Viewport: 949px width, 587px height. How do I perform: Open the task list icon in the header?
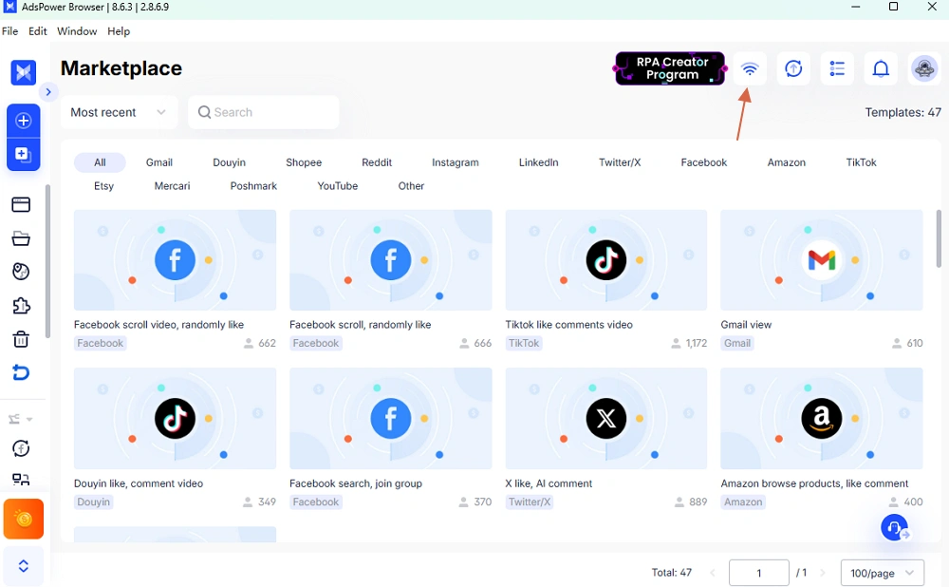tap(837, 68)
